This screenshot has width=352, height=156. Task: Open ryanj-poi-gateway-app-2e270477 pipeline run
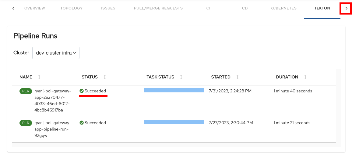[x=53, y=101]
